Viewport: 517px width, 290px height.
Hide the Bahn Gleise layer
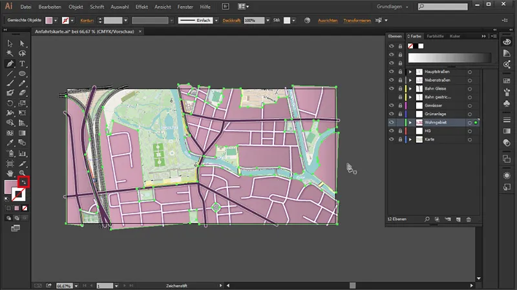392,88
